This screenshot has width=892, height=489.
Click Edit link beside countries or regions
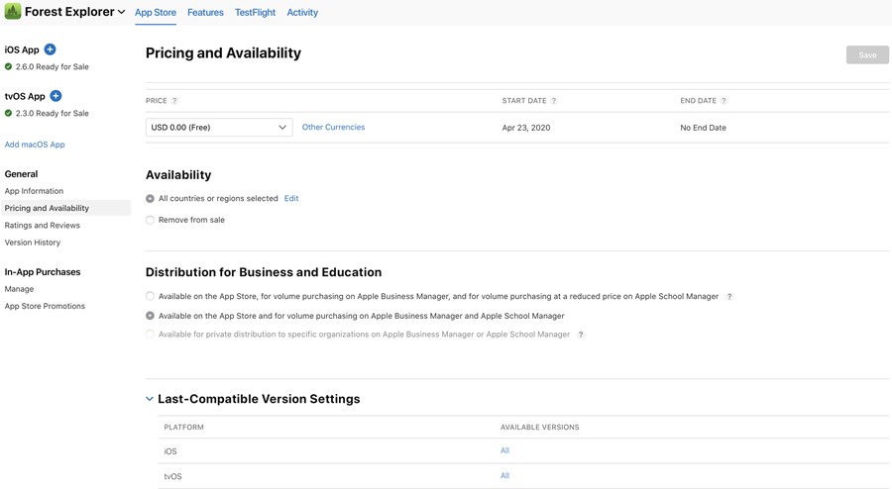291,198
